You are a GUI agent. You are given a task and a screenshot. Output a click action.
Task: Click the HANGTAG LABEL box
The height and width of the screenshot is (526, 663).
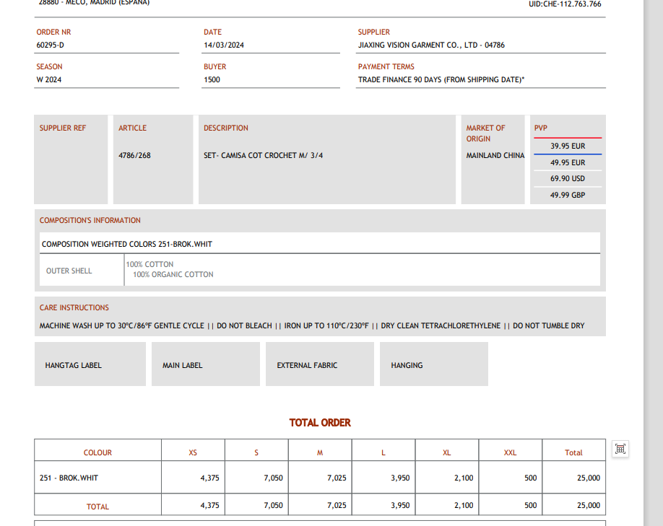tap(90, 364)
